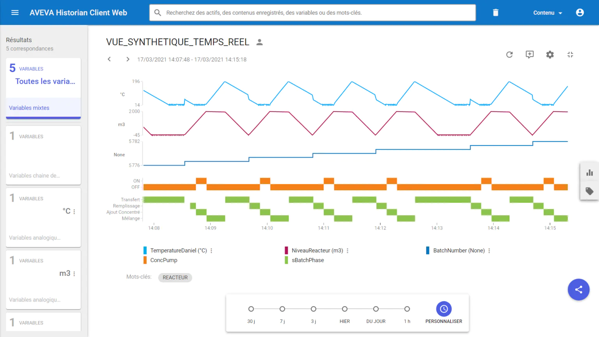Image resolution: width=599 pixels, height=337 pixels.
Task: Open chart settings gear
Action: 550,55
